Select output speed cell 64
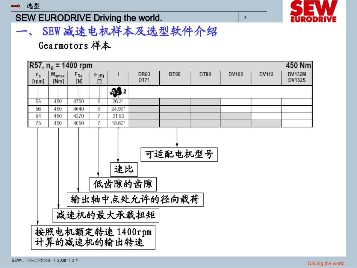Image resolution: width=357 pixels, height=268 pixels. (x=38, y=116)
